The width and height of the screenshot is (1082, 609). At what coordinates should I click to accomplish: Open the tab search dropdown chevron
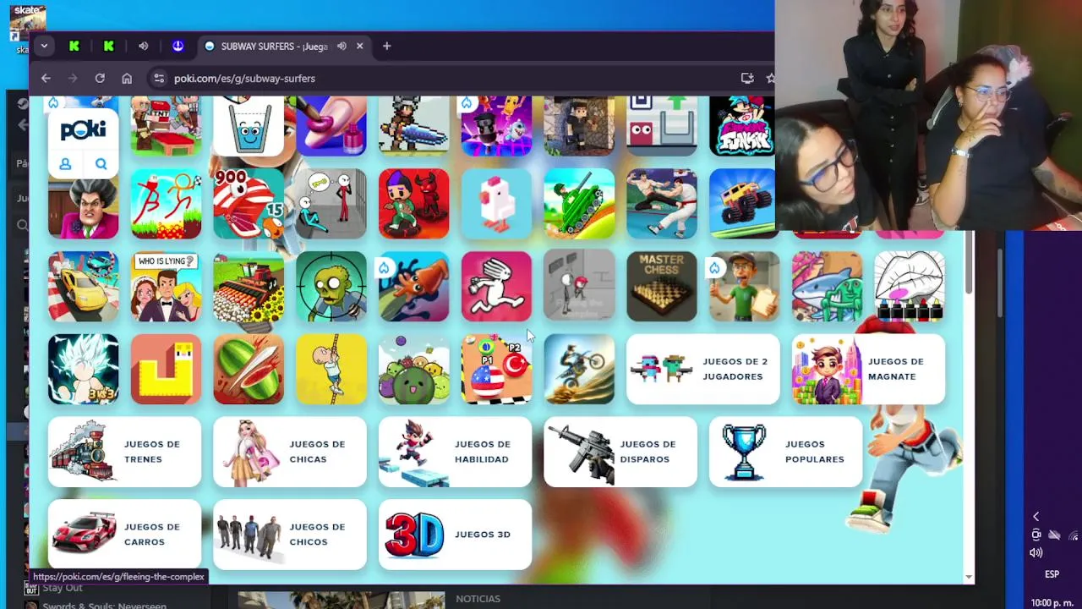43,46
